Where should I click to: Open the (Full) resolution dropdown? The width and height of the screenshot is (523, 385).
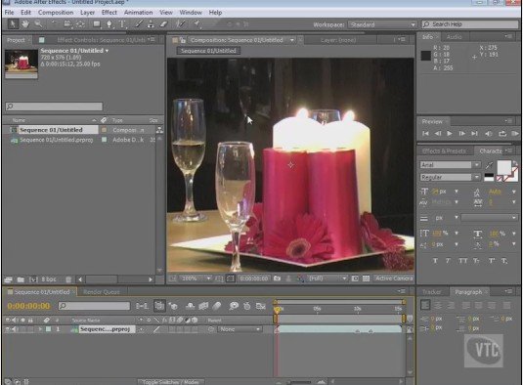[x=327, y=278]
